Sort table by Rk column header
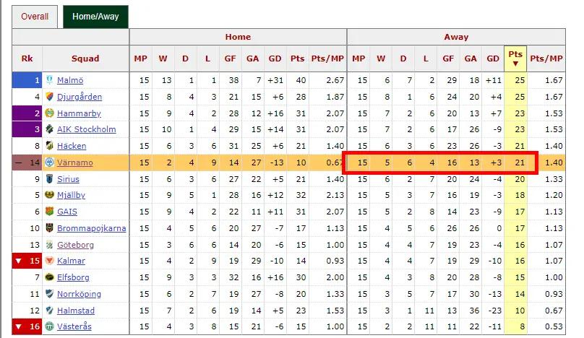Screen dimensions: 584x338 [x=27, y=58]
